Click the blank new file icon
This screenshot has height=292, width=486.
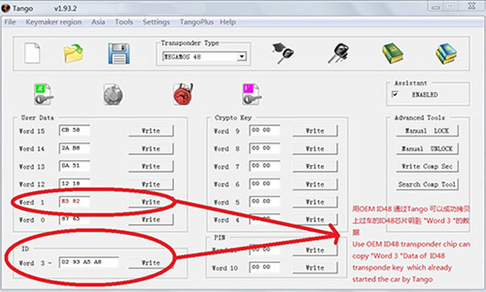pos(32,53)
